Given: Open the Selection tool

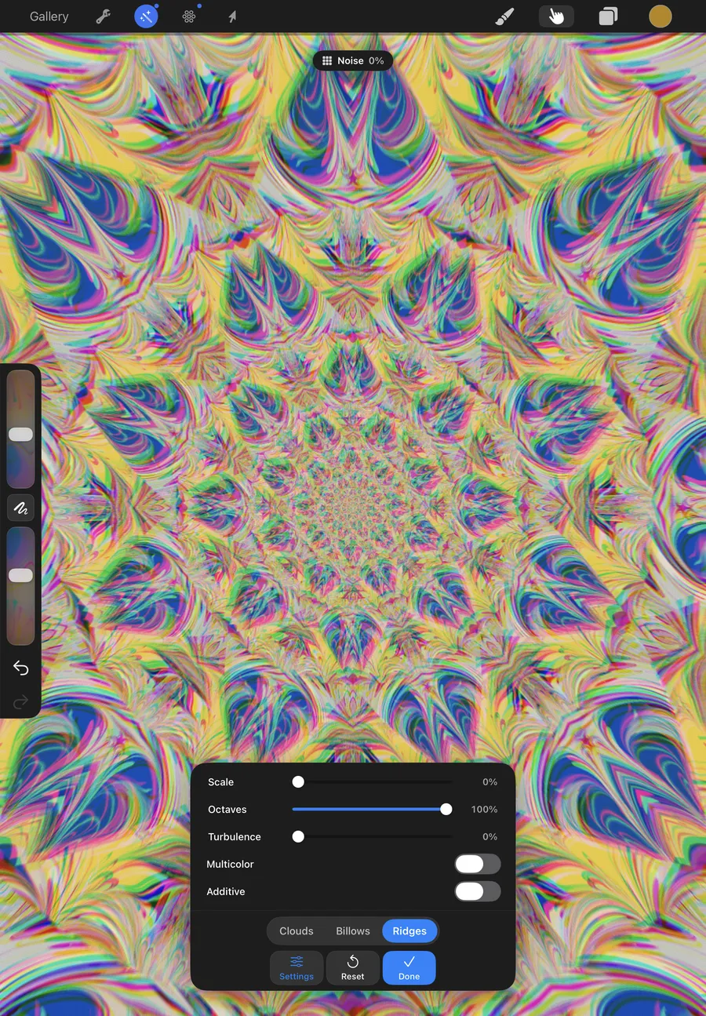Looking at the screenshot, I should point(189,16).
